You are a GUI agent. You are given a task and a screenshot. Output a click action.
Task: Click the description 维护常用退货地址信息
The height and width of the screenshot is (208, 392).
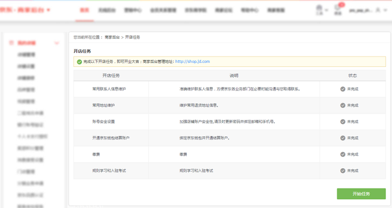pyautogui.click(x=199, y=105)
